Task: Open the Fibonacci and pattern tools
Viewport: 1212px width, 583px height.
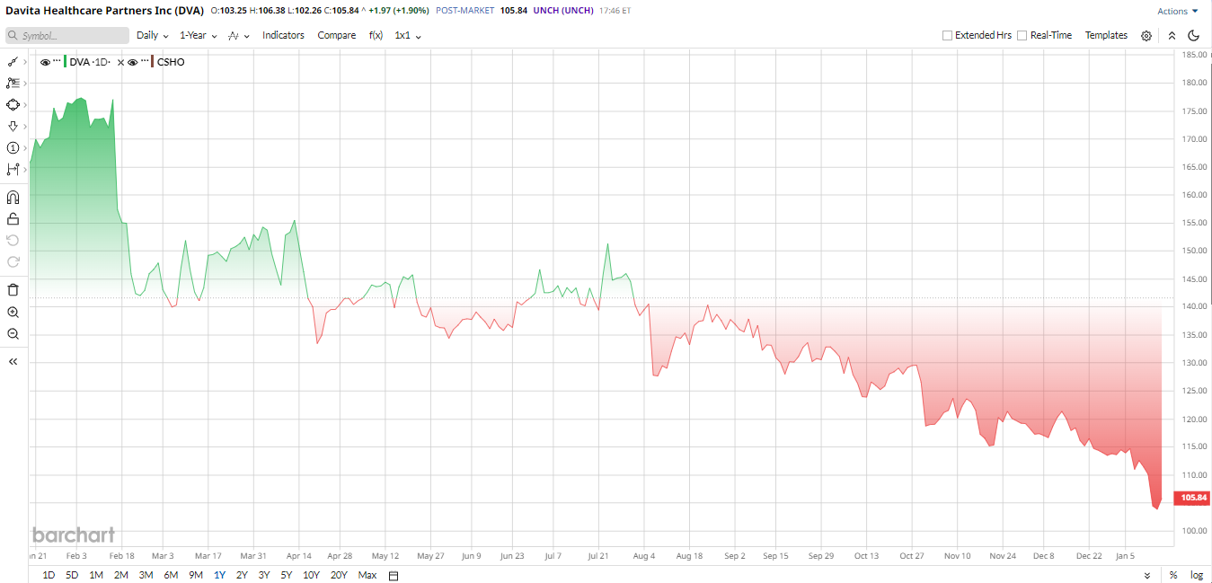Action: (x=13, y=83)
